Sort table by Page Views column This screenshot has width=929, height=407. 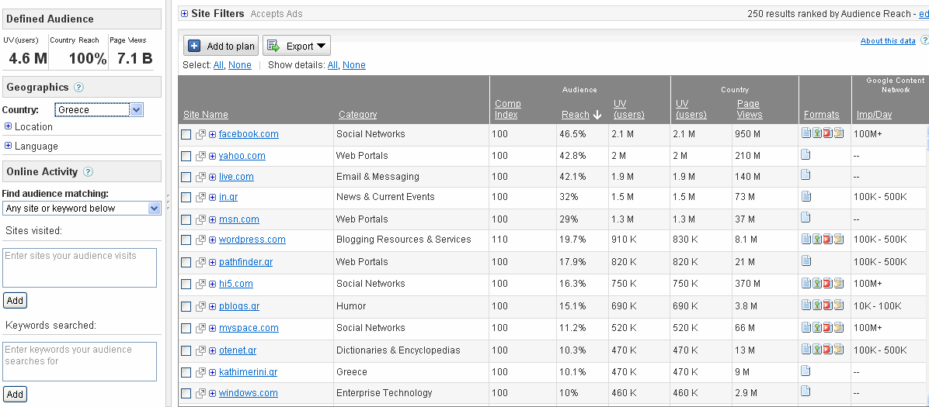(750, 109)
